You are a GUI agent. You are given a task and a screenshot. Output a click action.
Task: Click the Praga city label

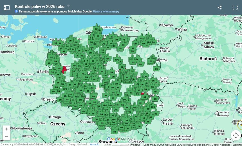pyautogui.click(x=56, y=117)
